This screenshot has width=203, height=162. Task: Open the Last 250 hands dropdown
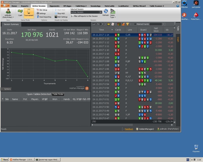[x=98, y=24]
